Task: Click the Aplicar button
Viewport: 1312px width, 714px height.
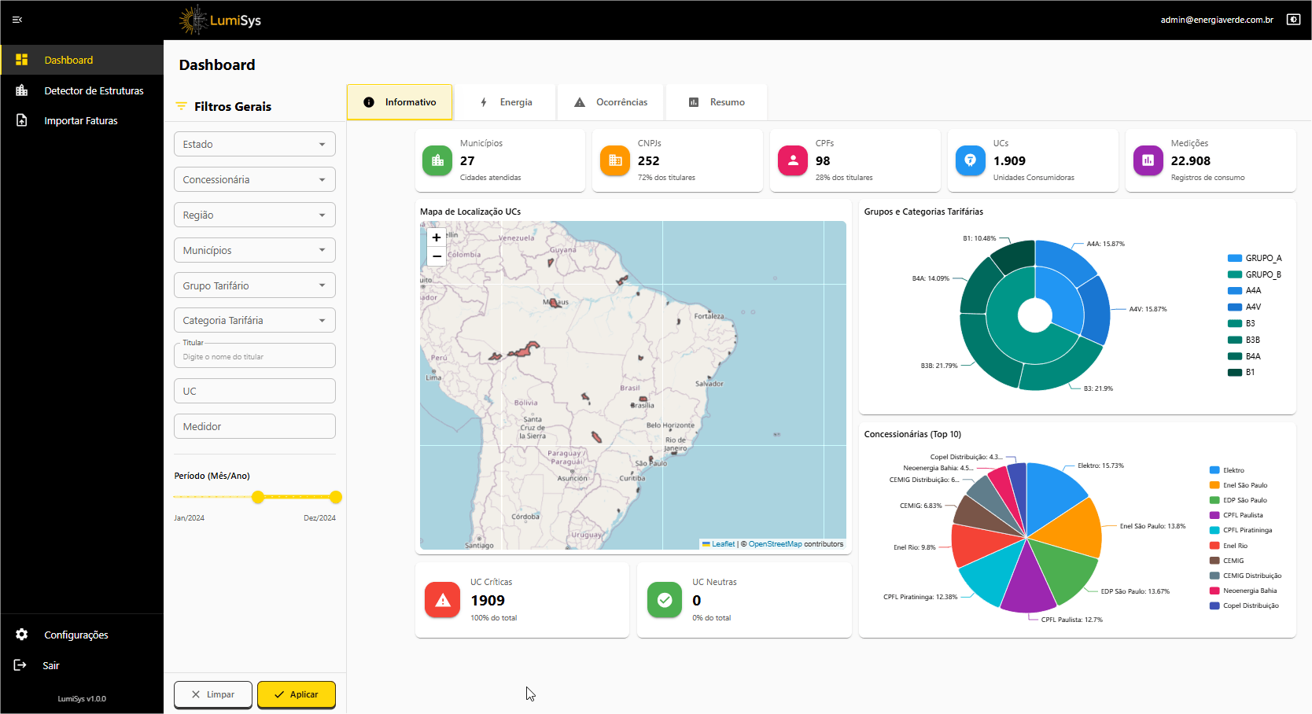Action: coord(297,694)
